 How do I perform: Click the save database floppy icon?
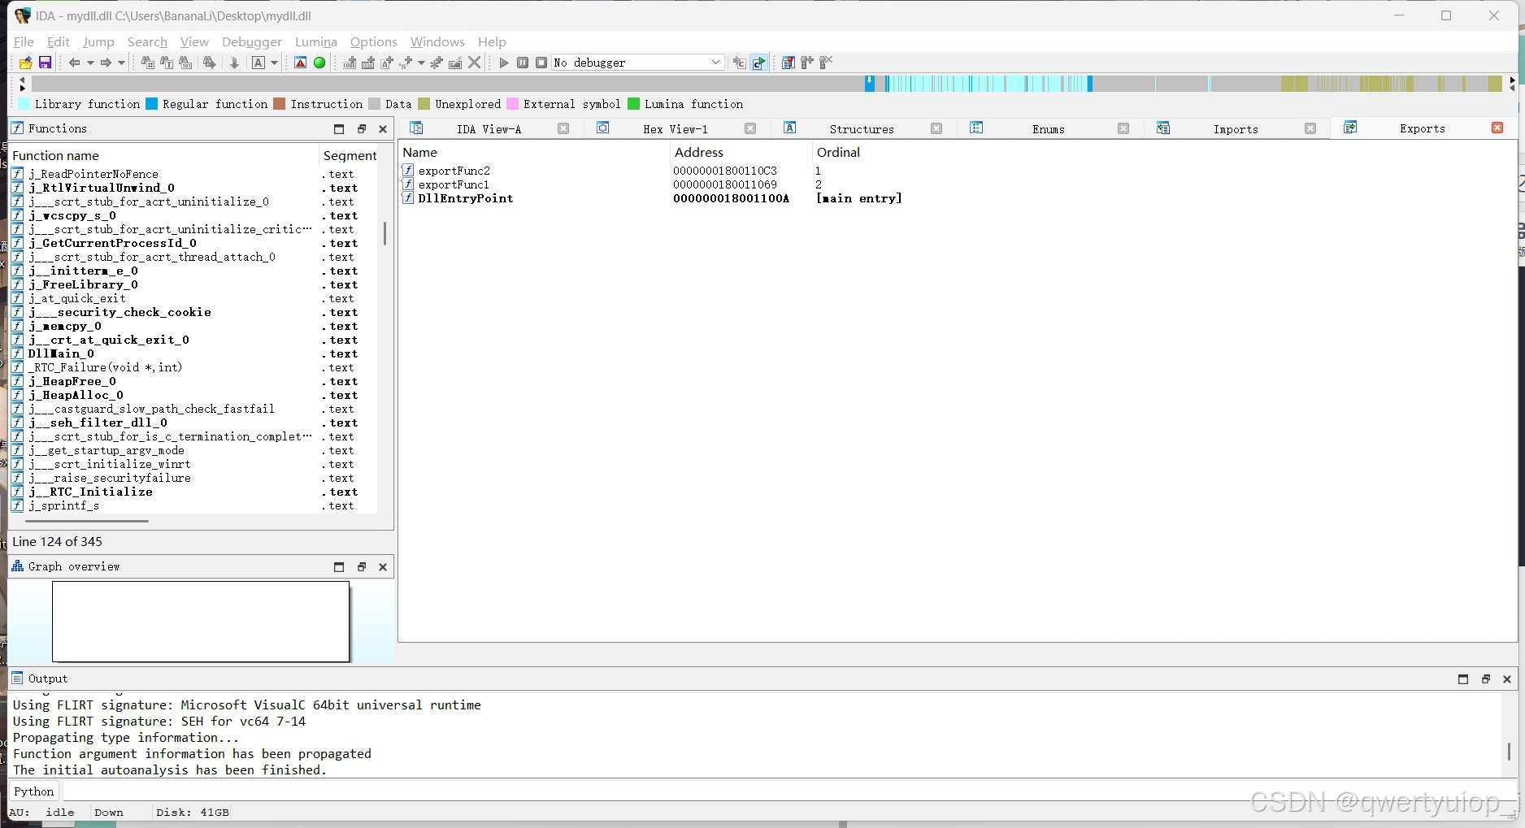pyautogui.click(x=46, y=63)
